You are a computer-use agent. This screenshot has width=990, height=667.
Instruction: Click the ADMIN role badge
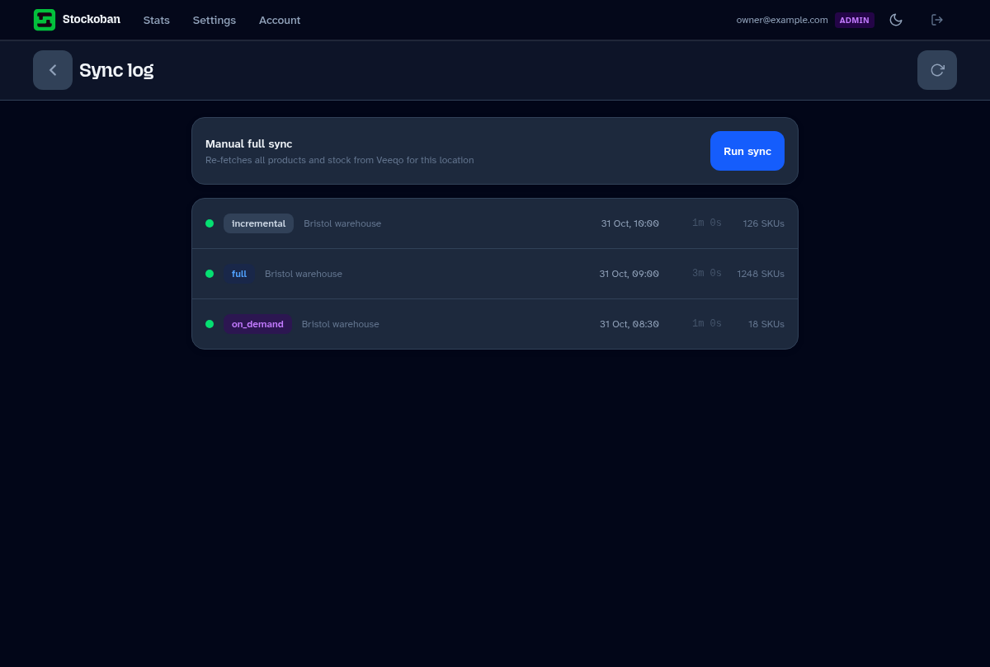(855, 20)
